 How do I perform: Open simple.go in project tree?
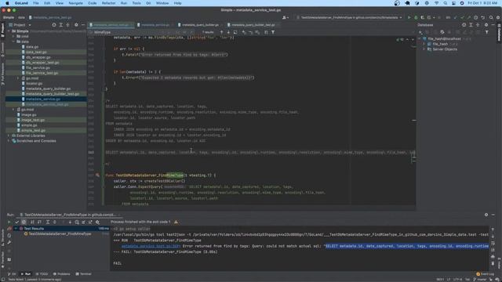[x=29, y=125]
